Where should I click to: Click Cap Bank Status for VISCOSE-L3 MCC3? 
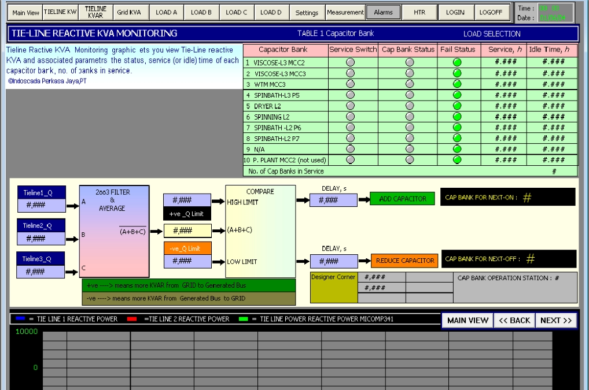tap(410, 73)
